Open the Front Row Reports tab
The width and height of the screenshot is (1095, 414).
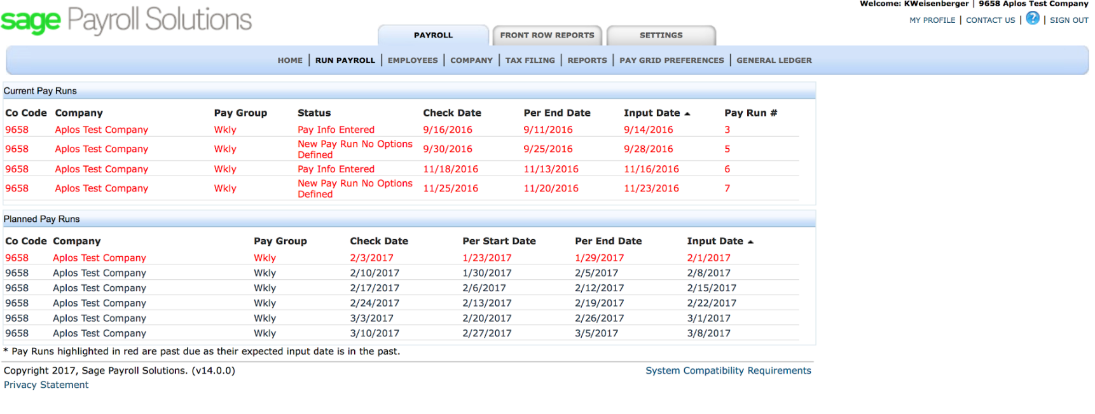pyautogui.click(x=547, y=36)
